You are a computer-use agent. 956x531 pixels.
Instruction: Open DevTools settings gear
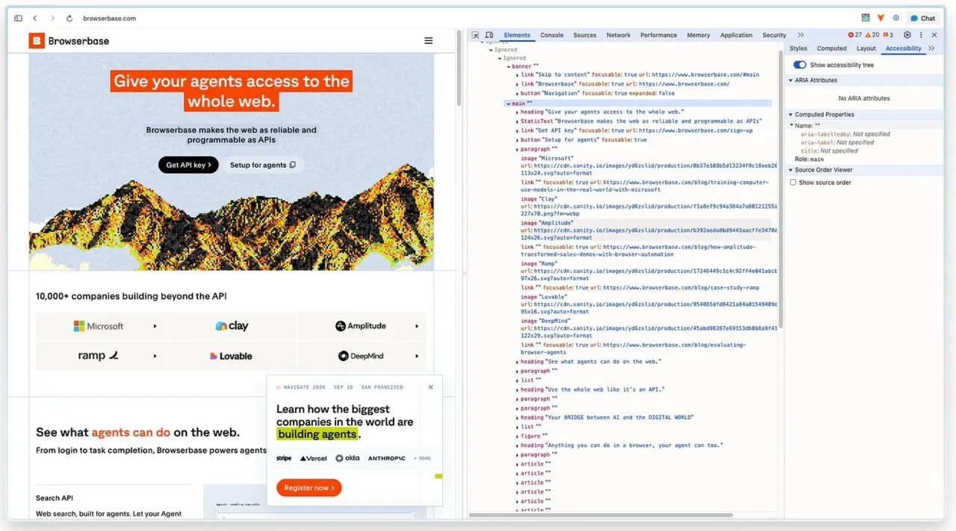pyautogui.click(x=907, y=35)
